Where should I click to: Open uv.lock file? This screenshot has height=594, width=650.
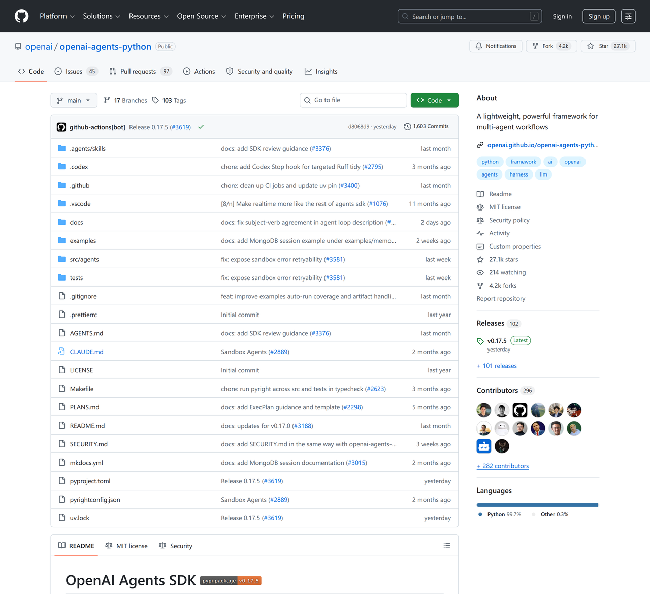click(x=80, y=518)
